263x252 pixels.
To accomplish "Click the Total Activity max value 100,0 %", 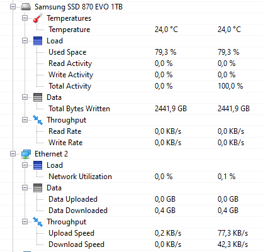I will click(230, 86).
